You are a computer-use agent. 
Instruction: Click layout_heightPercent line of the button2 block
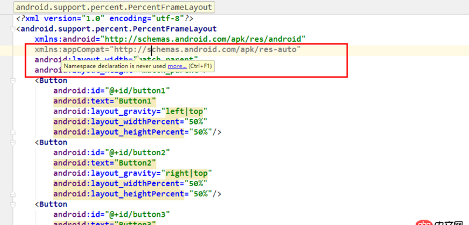point(137,193)
